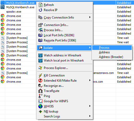Click the aws.com remote host cell
134x121 pixels.
click(98, 82)
